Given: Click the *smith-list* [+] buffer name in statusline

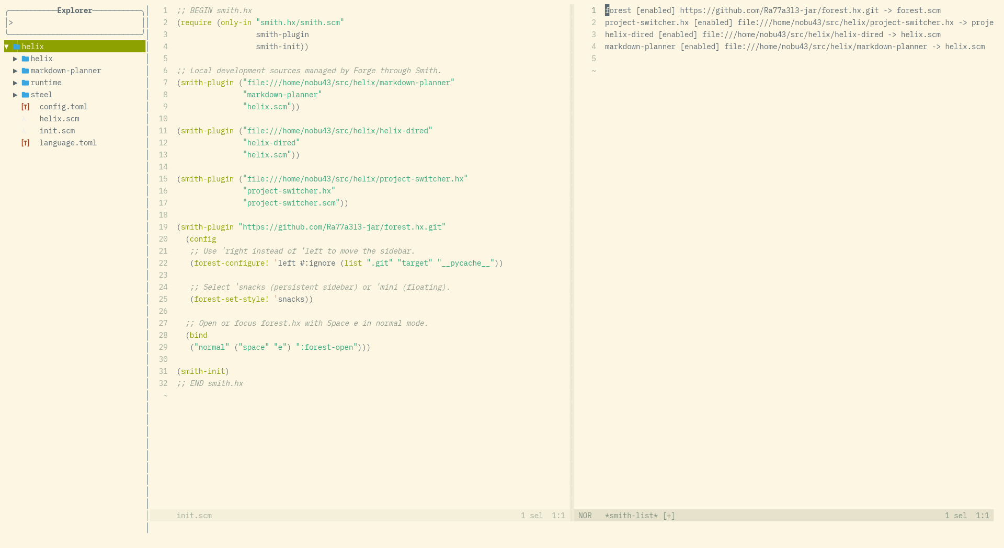Looking at the screenshot, I should 640,516.
